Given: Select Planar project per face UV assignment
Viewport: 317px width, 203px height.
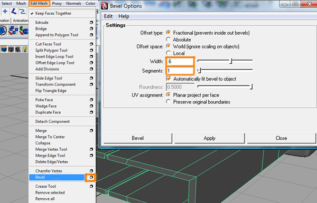Looking at the screenshot, I should point(168,94).
